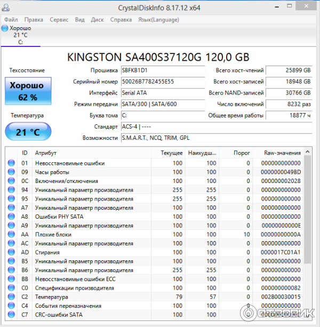The width and height of the screenshot is (320, 327).
Task: Click the total work time value 18877 ч
Action: (x=289, y=115)
